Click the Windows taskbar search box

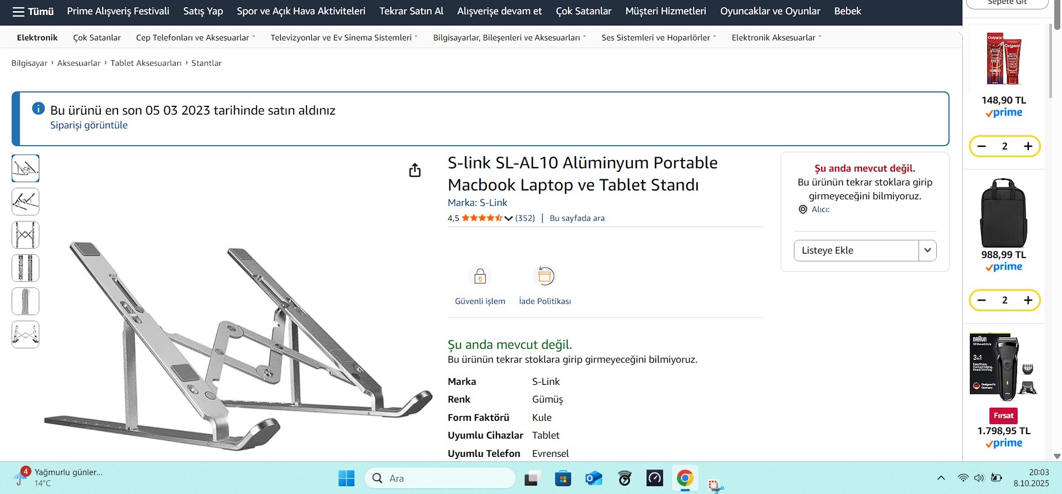tap(440, 478)
